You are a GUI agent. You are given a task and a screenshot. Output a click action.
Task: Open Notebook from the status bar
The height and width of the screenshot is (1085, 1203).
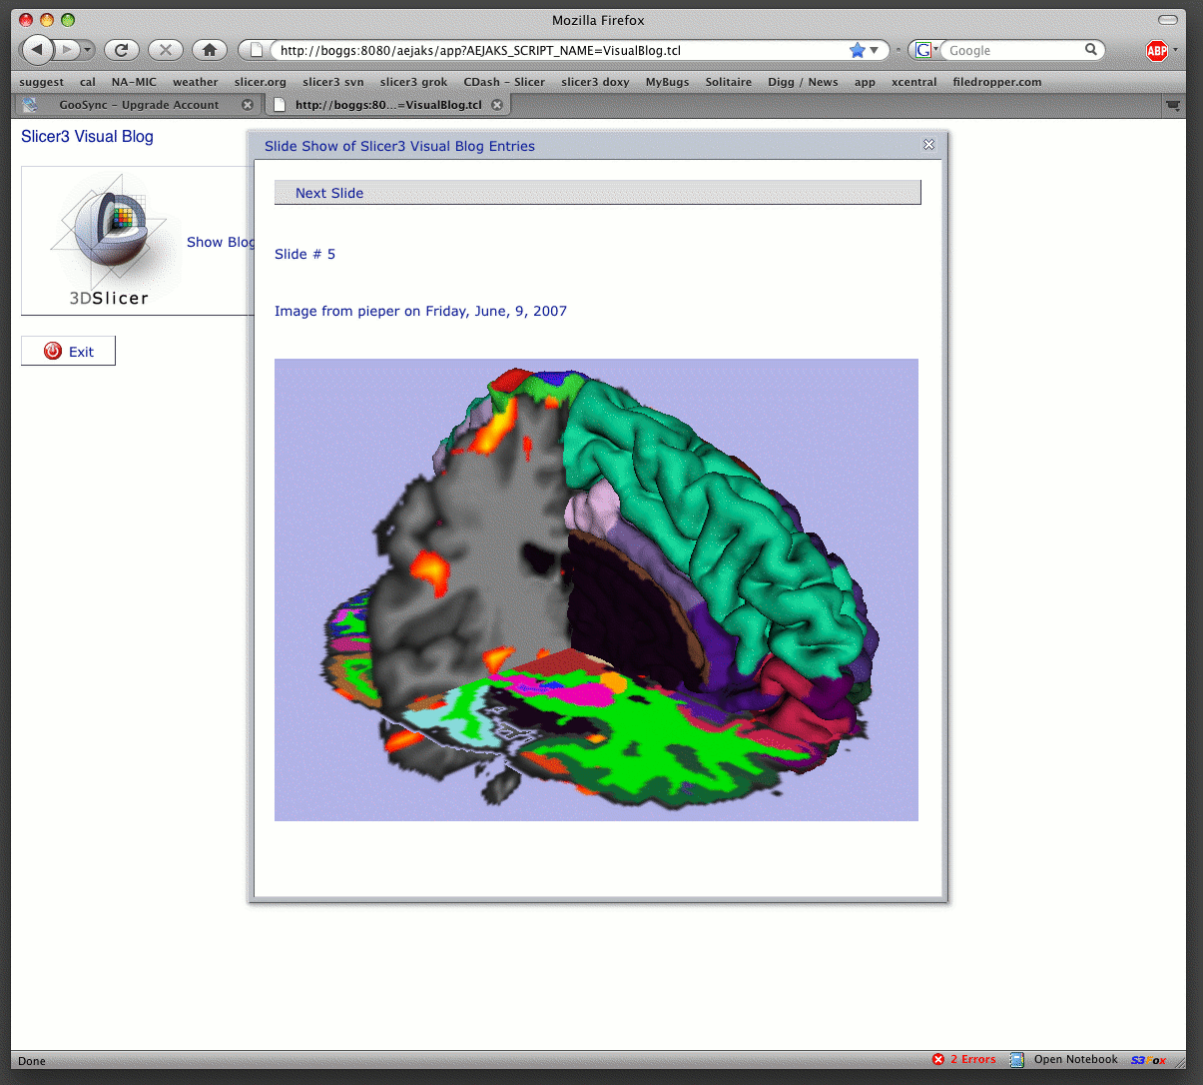coord(1074,1060)
